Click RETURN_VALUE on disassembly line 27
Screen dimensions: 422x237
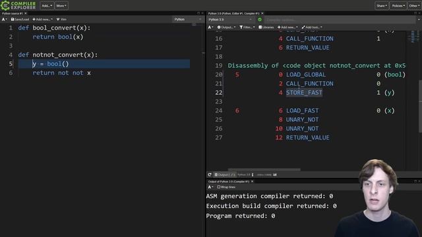coord(308,138)
